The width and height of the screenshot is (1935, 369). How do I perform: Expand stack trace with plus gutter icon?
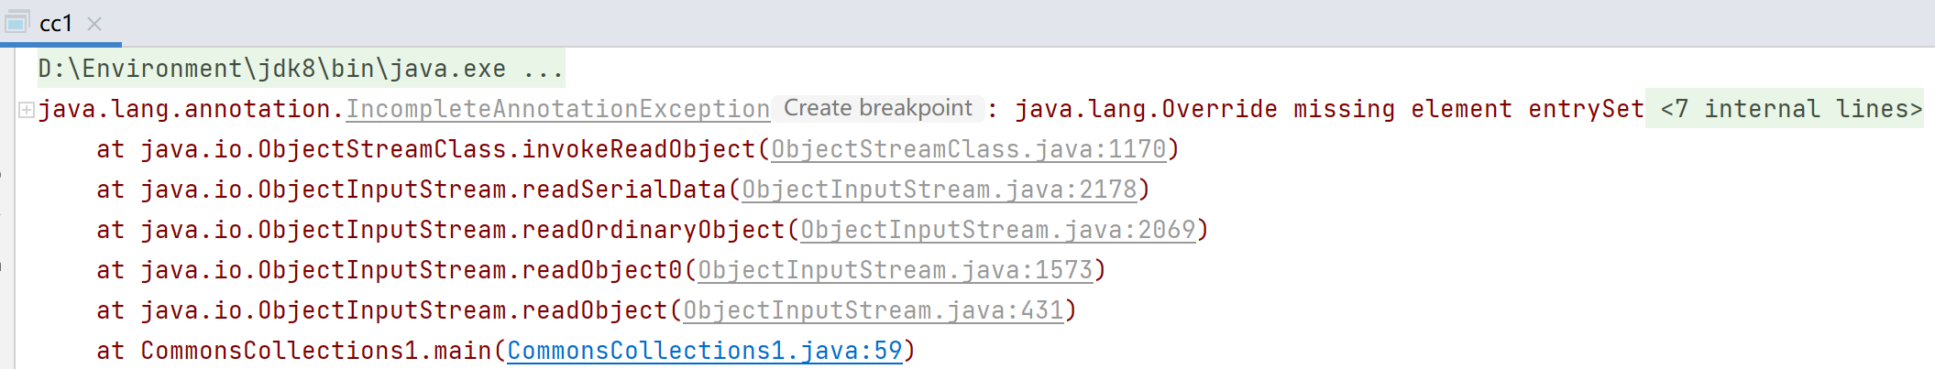click(x=27, y=110)
